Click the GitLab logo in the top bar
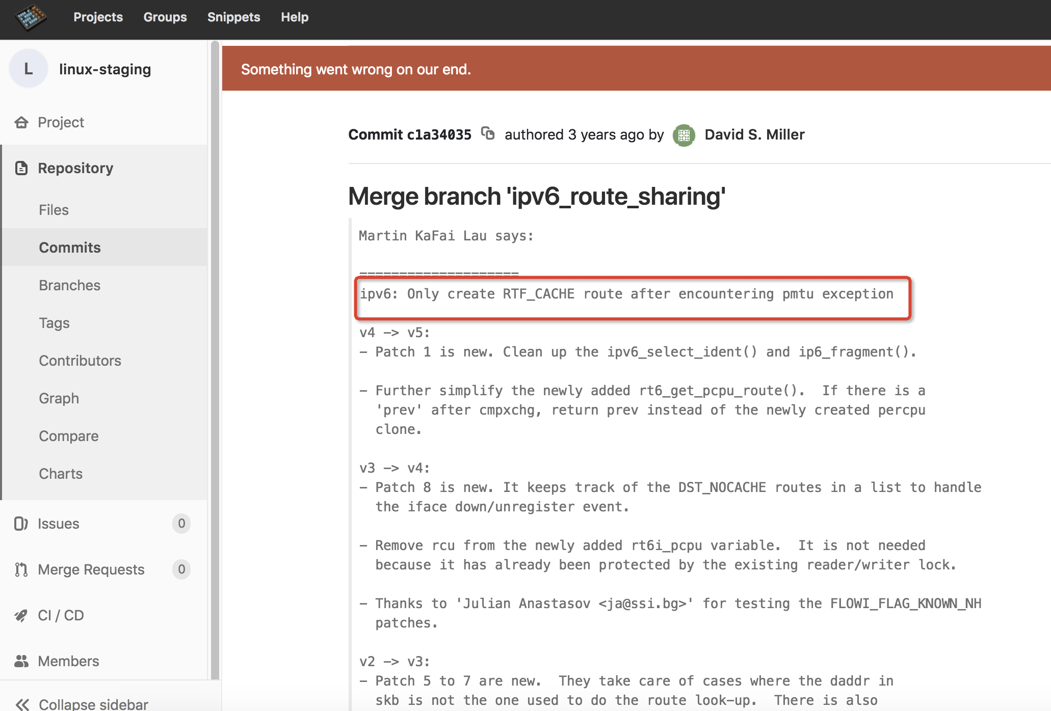 click(31, 17)
